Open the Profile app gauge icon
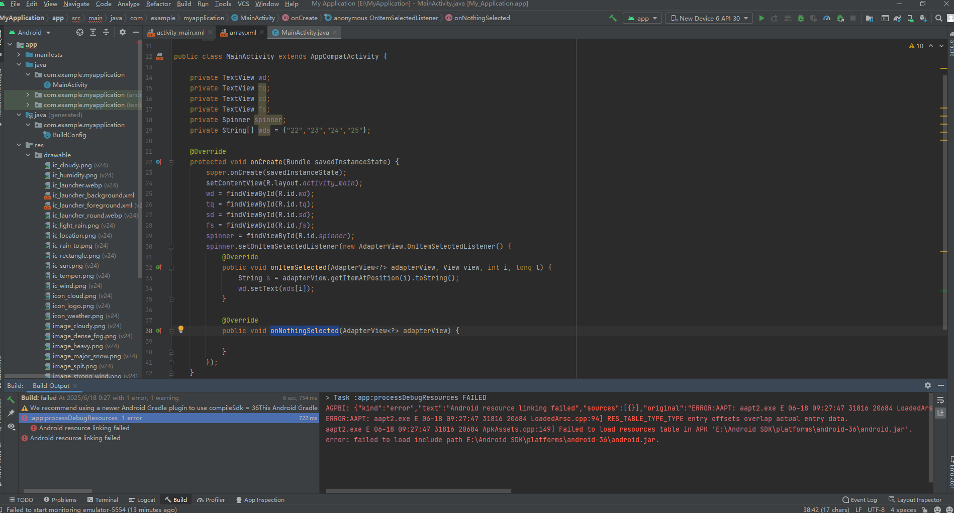Image resolution: width=954 pixels, height=513 pixels. [827, 18]
